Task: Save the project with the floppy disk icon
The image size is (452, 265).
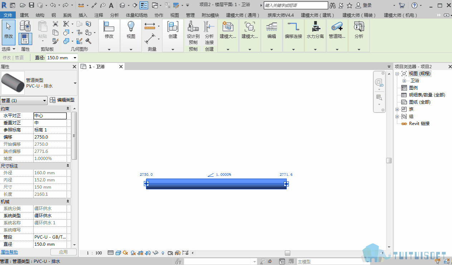Action: (31, 5)
